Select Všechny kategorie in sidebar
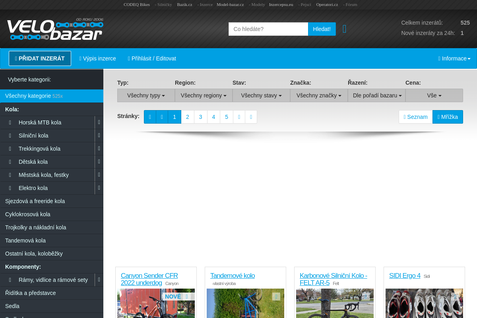The image size is (477, 318). coord(52,96)
